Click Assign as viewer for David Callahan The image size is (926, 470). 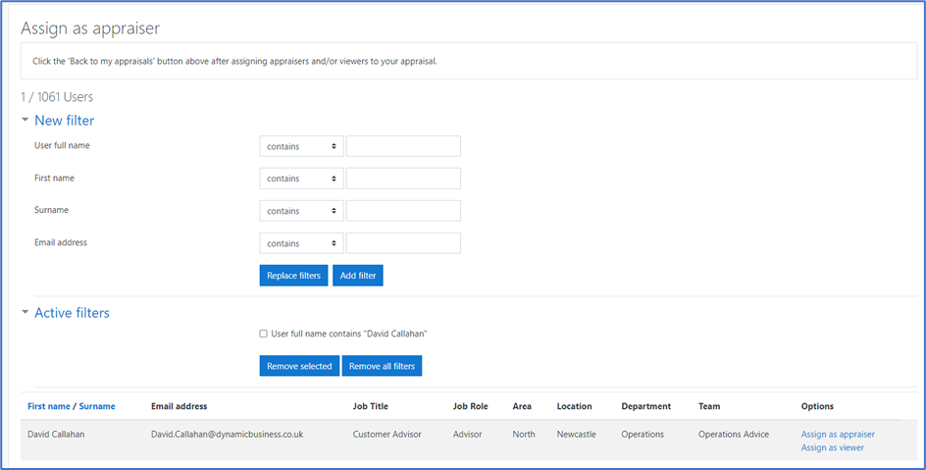coord(833,447)
